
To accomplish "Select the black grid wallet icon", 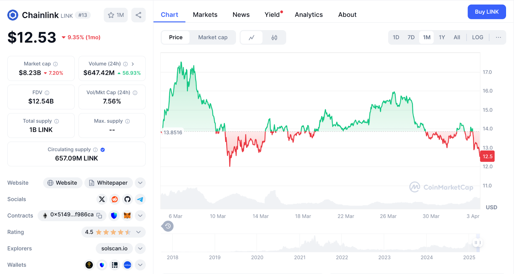I will 115,265.
